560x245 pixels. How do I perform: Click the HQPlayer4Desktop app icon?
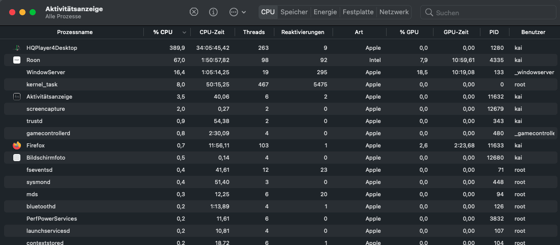pyautogui.click(x=17, y=48)
